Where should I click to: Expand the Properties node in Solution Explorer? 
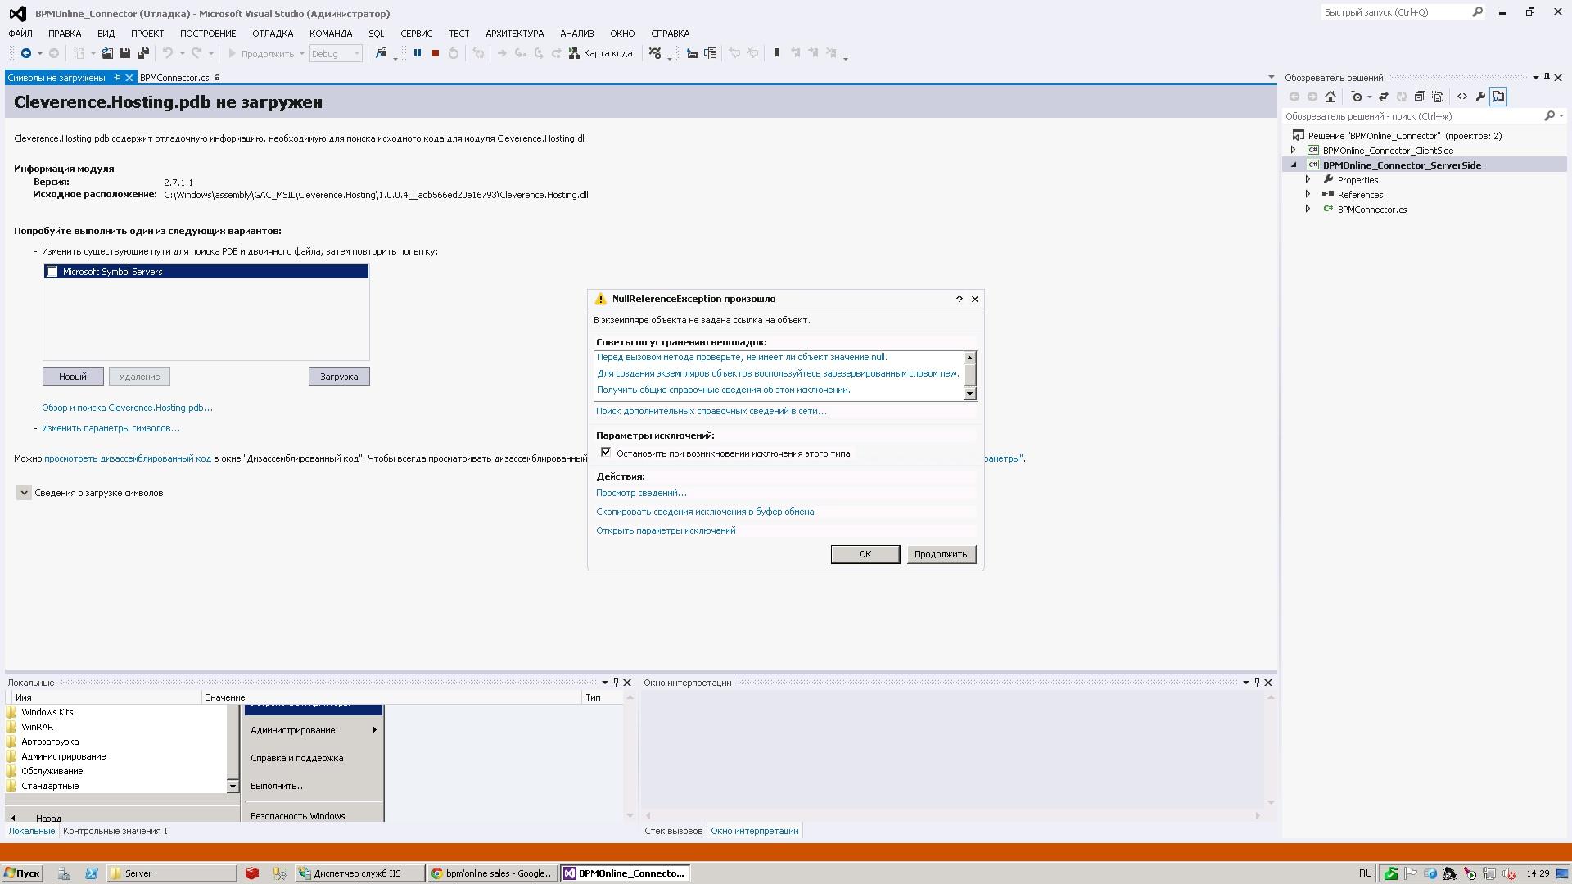(x=1308, y=180)
